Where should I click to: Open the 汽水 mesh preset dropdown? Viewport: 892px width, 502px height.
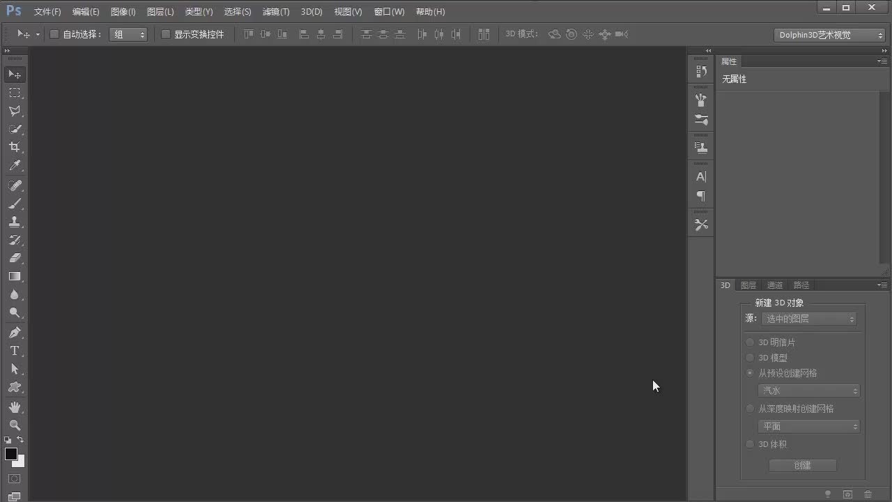click(809, 391)
